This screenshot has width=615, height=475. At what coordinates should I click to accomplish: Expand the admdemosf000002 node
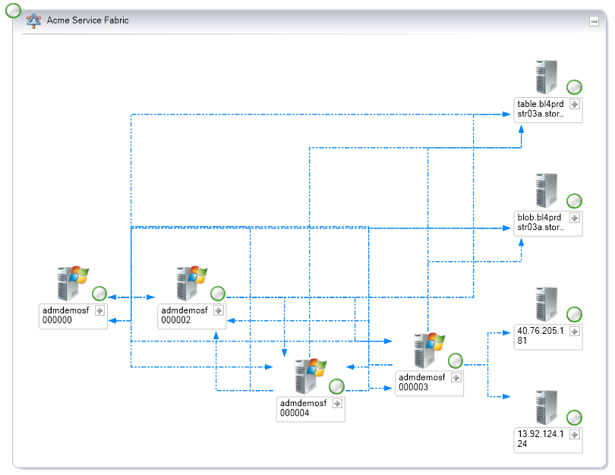click(219, 311)
